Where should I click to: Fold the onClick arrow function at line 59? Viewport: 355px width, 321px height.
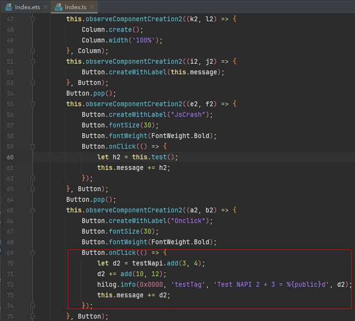(x=32, y=146)
